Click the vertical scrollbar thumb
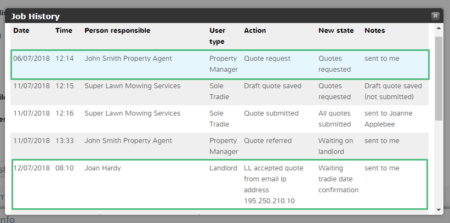Screen dimensions: 450x223 438,77
